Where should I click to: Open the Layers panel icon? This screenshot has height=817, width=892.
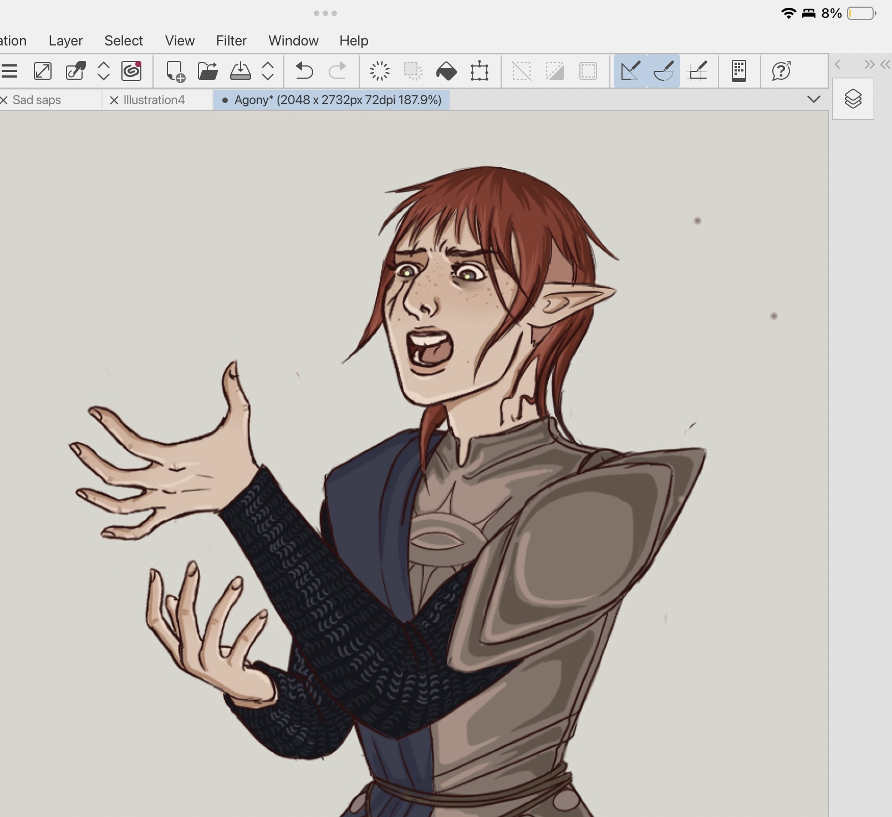853,99
